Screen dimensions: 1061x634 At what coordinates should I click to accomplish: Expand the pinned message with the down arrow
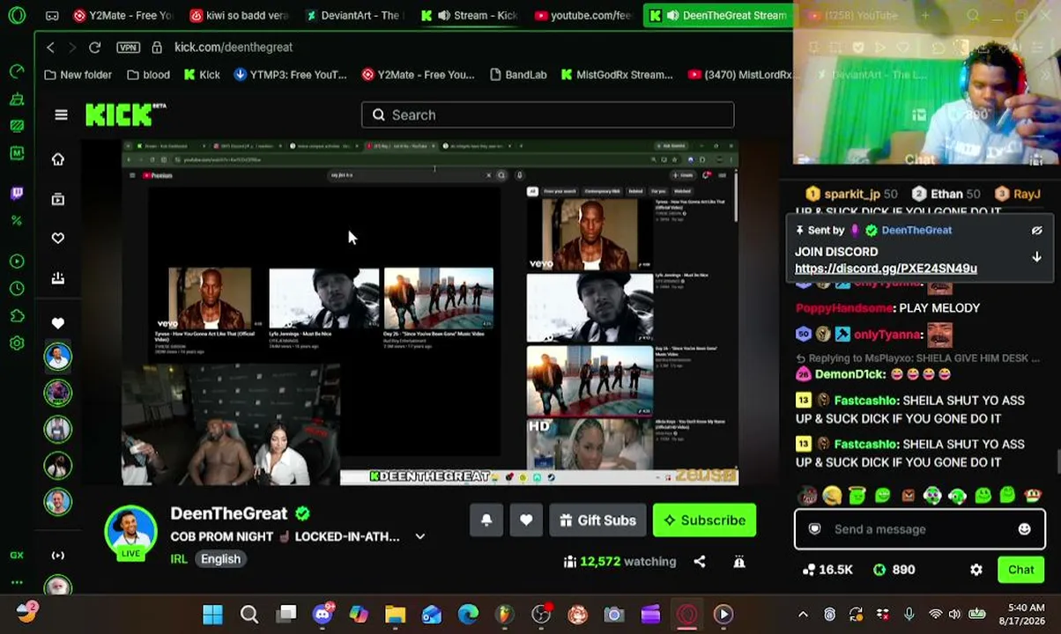[x=1037, y=257]
